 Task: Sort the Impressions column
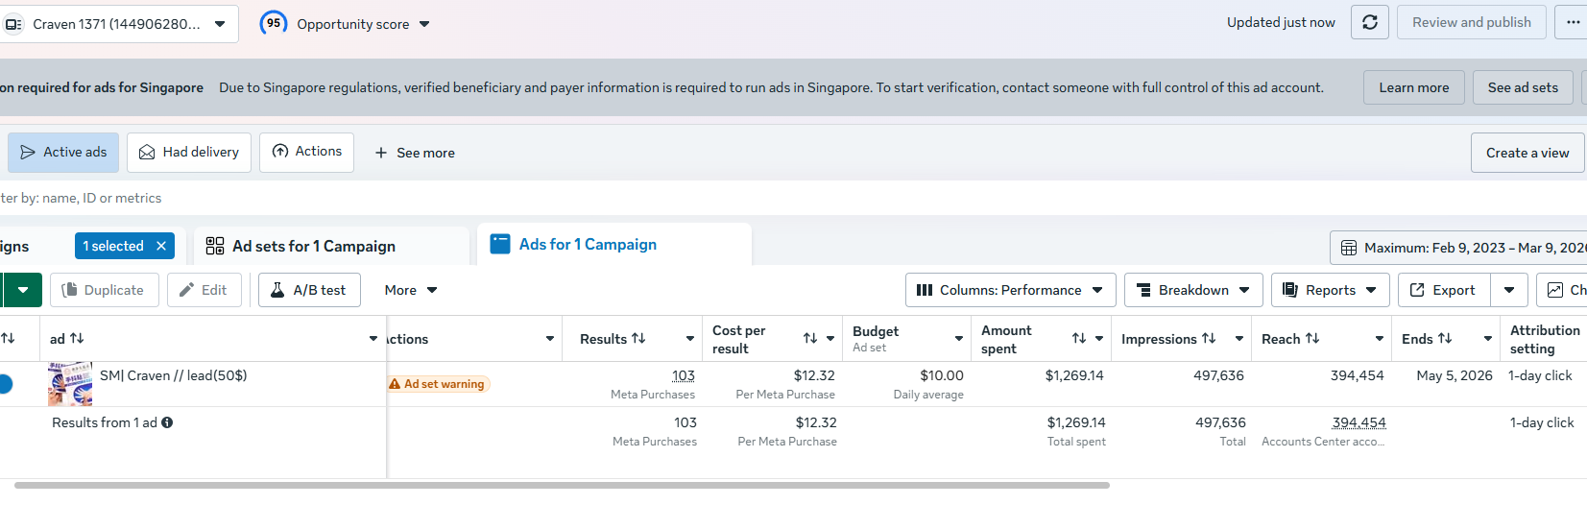tap(1209, 339)
